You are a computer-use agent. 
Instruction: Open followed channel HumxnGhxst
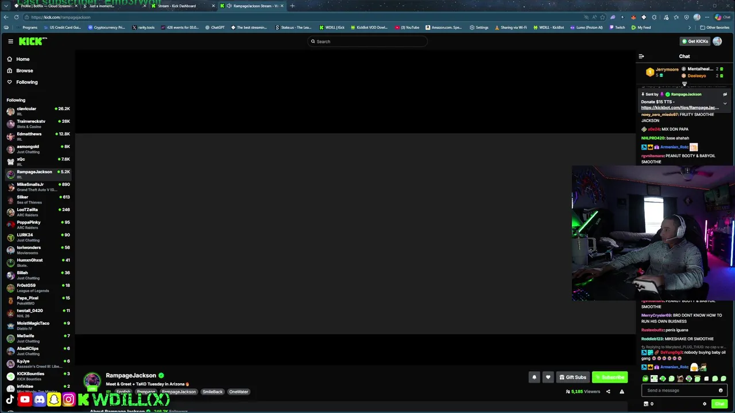[x=38, y=263]
